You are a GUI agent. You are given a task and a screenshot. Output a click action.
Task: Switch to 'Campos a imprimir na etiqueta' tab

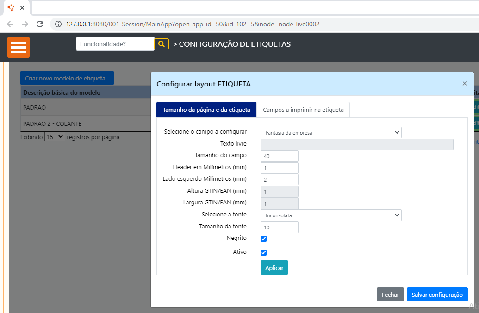(303, 110)
